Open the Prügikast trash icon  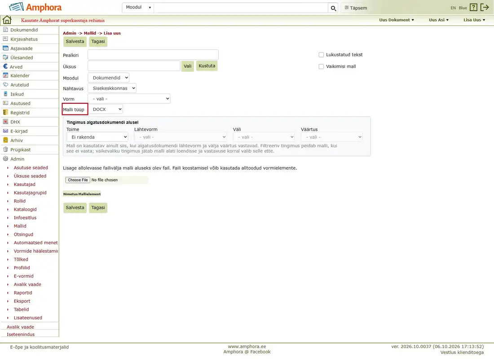click(5, 150)
